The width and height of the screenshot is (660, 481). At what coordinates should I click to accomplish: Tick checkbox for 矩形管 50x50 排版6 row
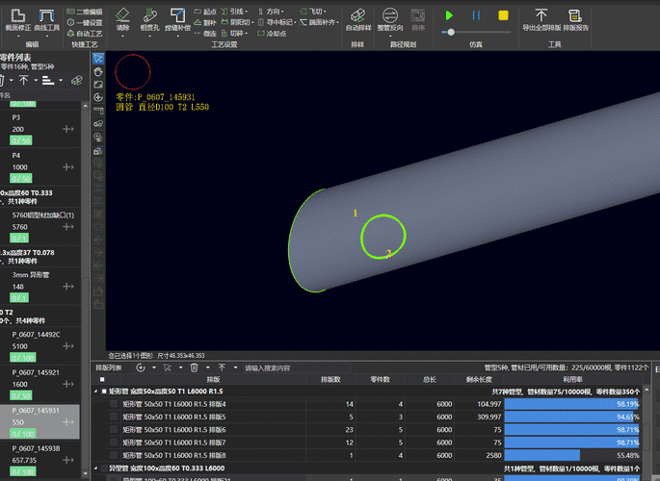pyautogui.click(x=114, y=429)
